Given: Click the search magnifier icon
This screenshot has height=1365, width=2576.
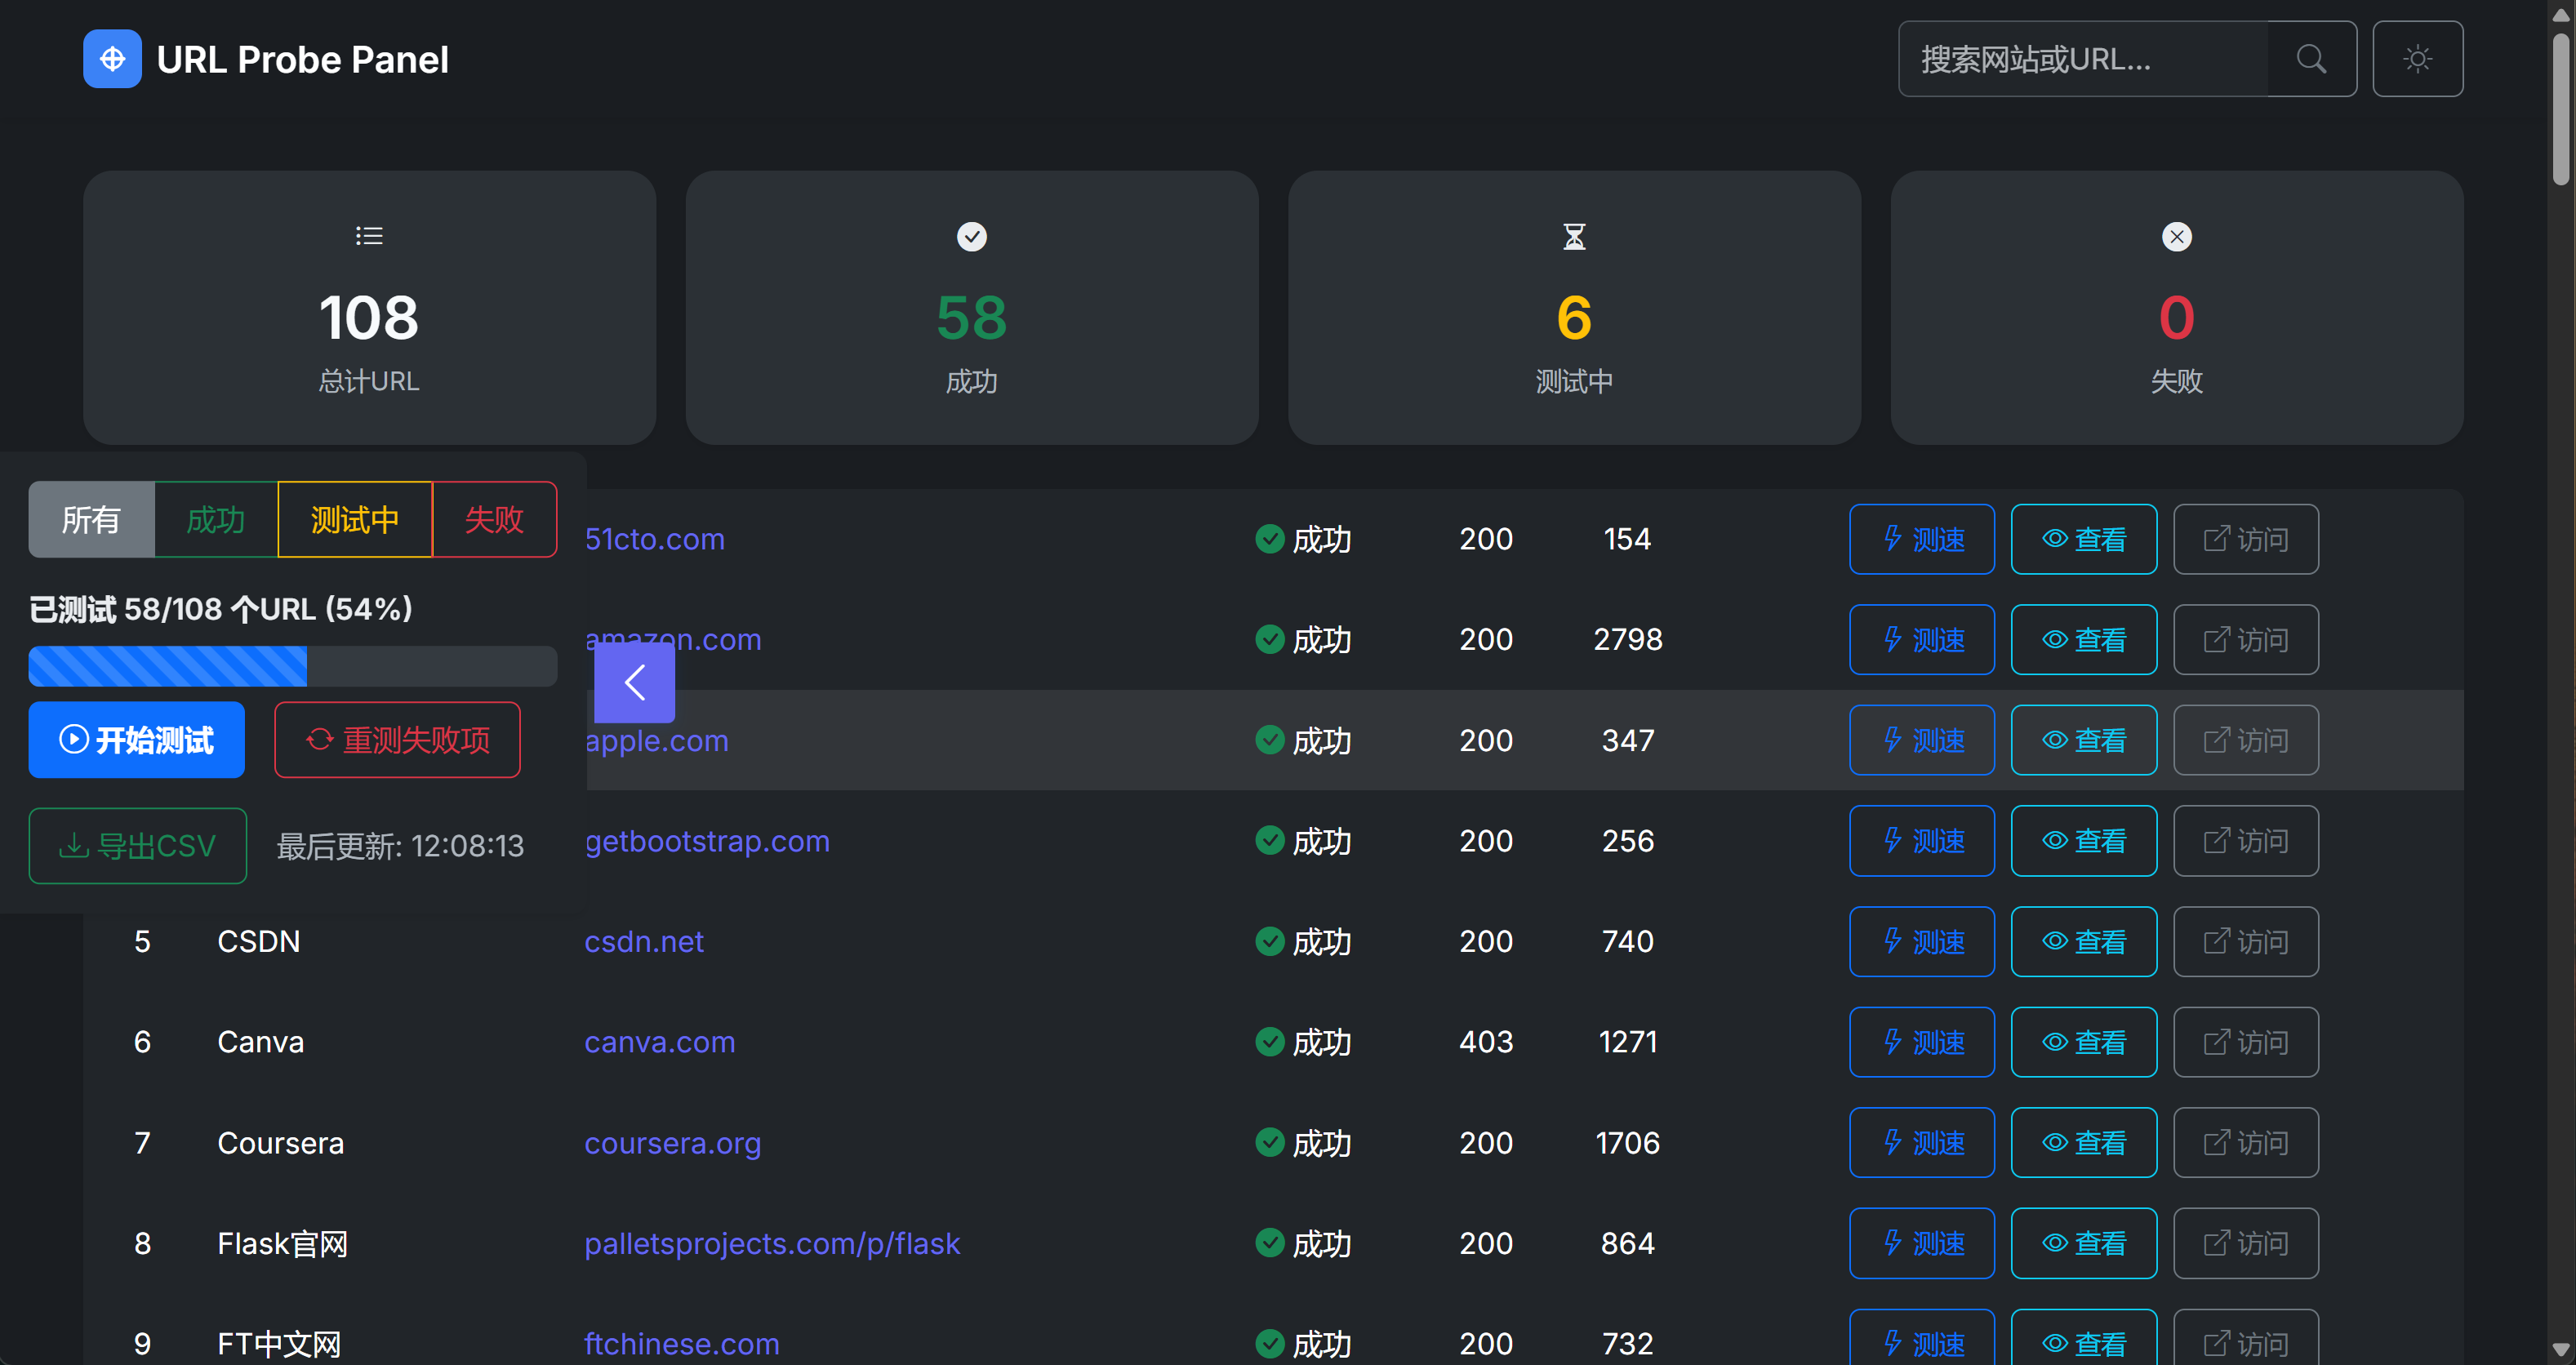Looking at the screenshot, I should [2310, 59].
